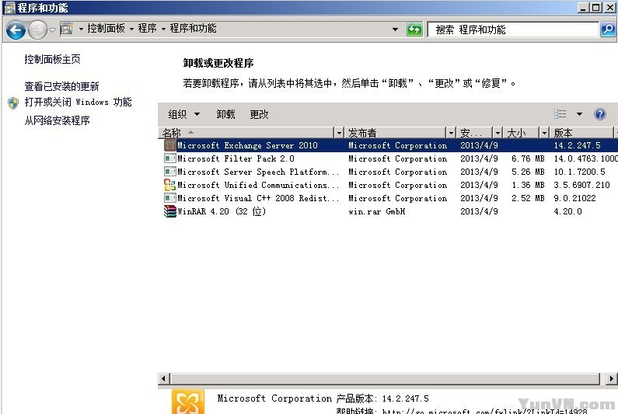Screen dimensions: 618x414
Task: Click 卸载 in the toolbar
Action: (x=226, y=114)
